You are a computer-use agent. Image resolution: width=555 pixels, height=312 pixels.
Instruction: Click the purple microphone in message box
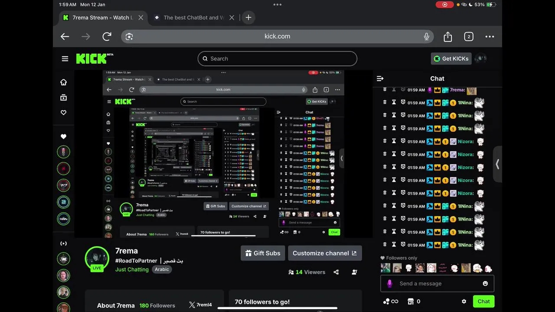389,283
